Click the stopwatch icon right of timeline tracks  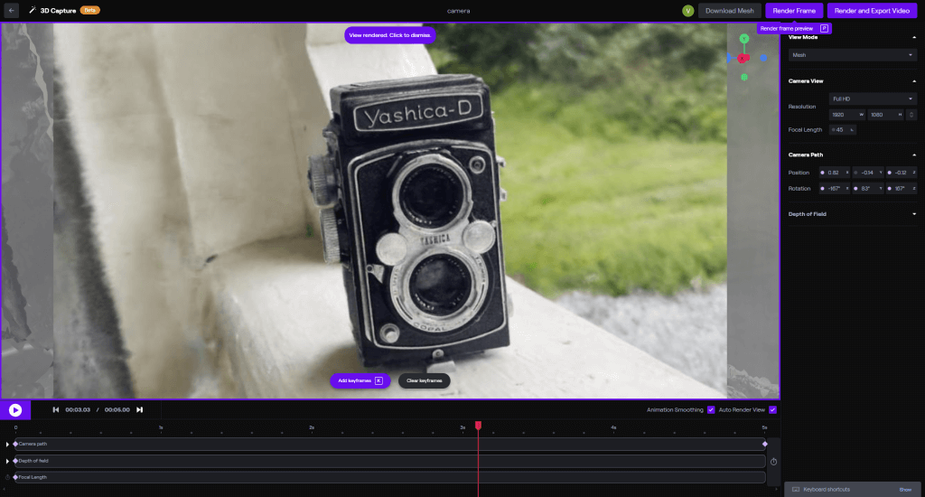(x=773, y=462)
